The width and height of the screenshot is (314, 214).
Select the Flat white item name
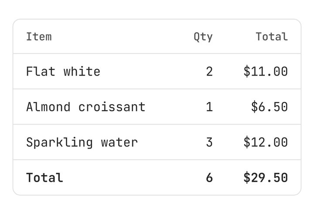pyautogui.click(x=63, y=71)
